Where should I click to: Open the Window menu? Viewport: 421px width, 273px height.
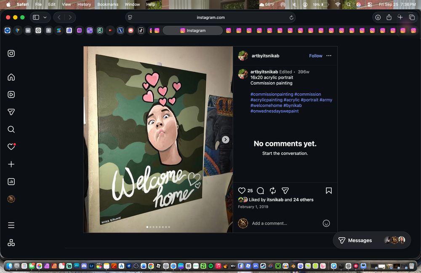pyautogui.click(x=132, y=4)
